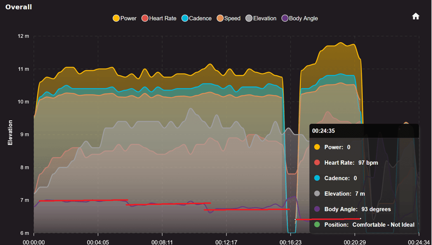Click the 8 m y-axis label
Screen dimensions: 432x245
click(24, 167)
